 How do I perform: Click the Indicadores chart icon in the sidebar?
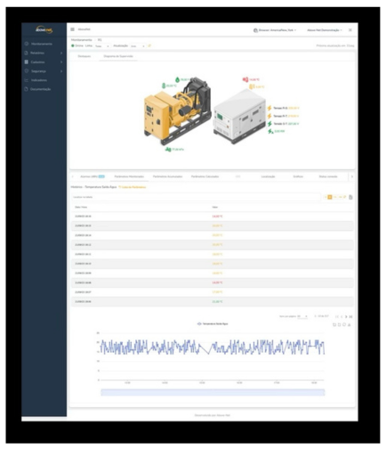[27, 80]
